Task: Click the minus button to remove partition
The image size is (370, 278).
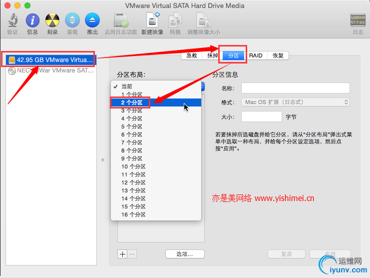Action: click(x=132, y=254)
